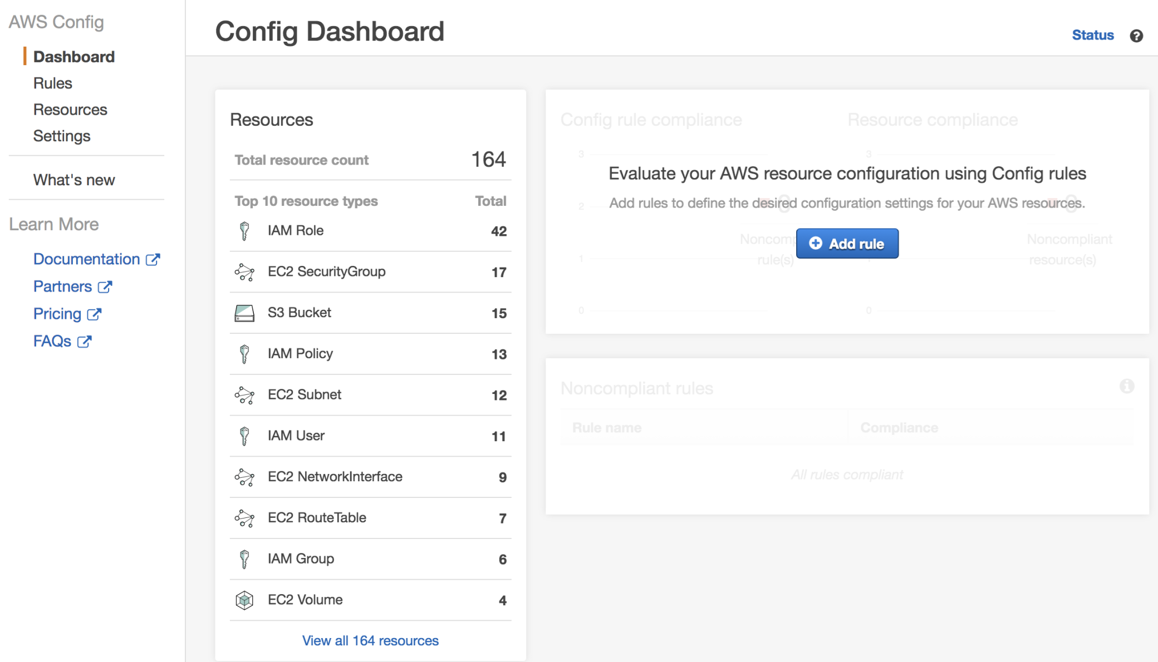This screenshot has height=662, width=1158.
Task: Open Resources in the sidebar
Action: pos(70,110)
